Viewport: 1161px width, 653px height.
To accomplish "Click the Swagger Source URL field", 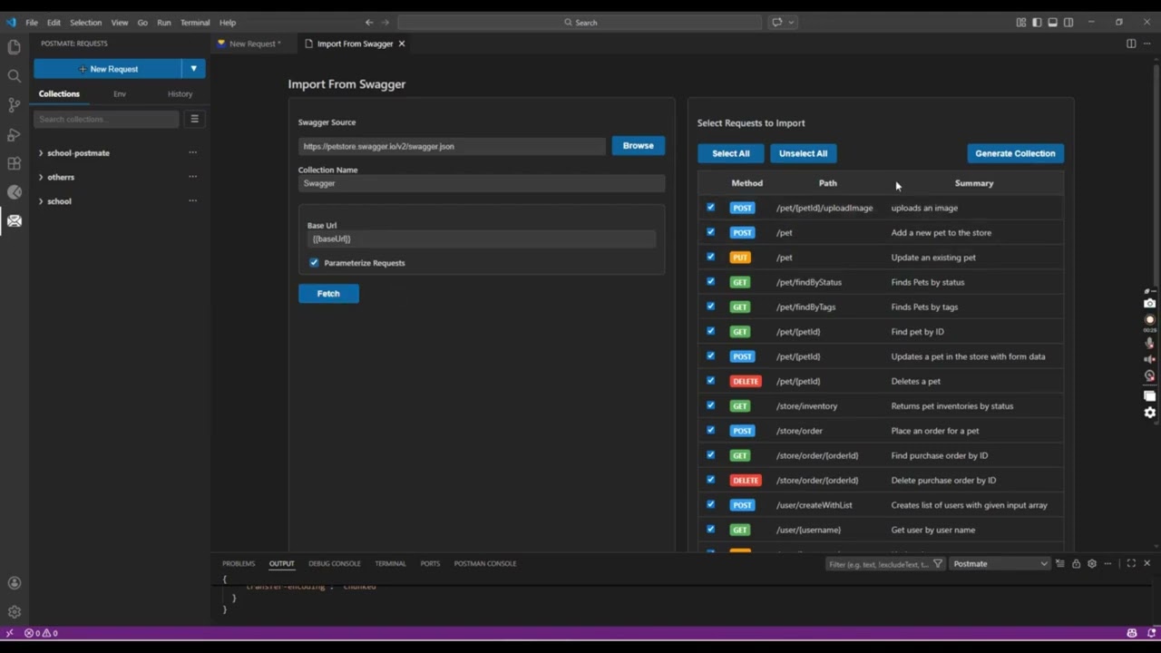I will click(452, 146).
